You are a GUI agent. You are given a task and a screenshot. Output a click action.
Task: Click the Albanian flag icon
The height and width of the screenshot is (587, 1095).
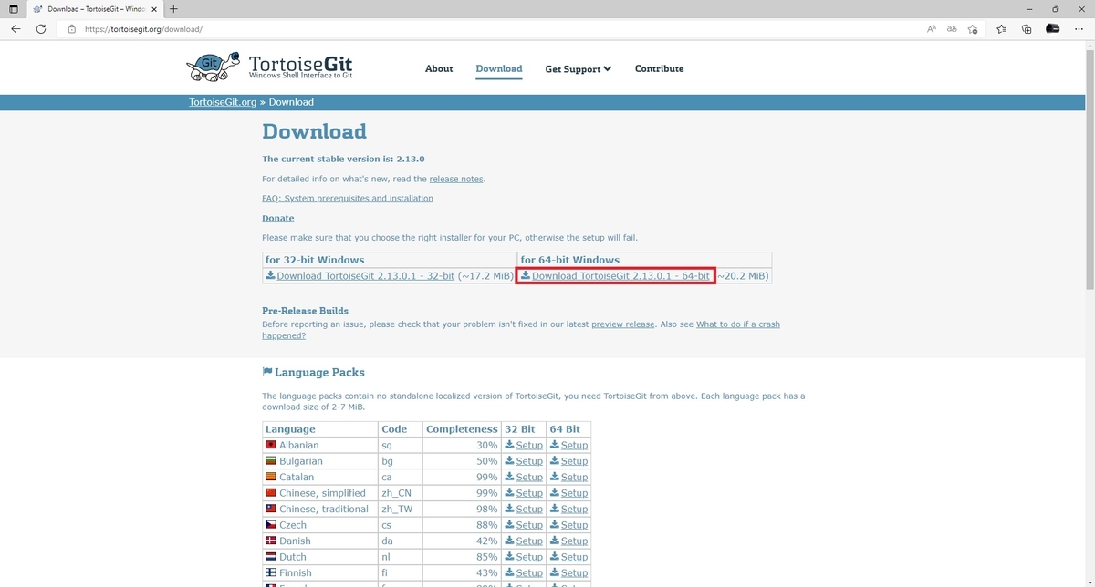271,445
